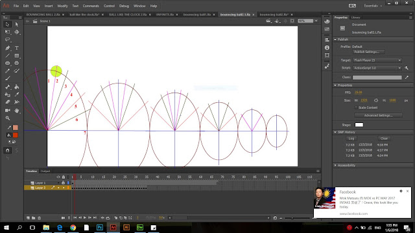This screenshot has height=233, width=415.
Task: Open the Commands menu
Action: click(91, 6)
